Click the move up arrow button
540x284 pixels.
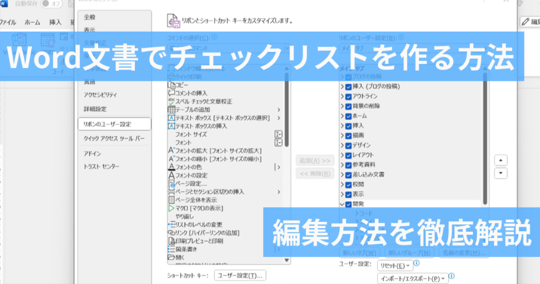501,160
